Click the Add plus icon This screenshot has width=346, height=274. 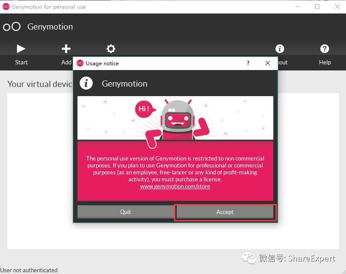pyautogui.click(x=66, y=49)
